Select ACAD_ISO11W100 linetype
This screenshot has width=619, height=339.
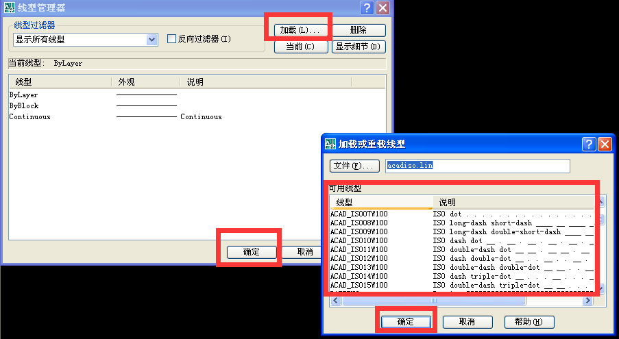(x=462, y=249)
